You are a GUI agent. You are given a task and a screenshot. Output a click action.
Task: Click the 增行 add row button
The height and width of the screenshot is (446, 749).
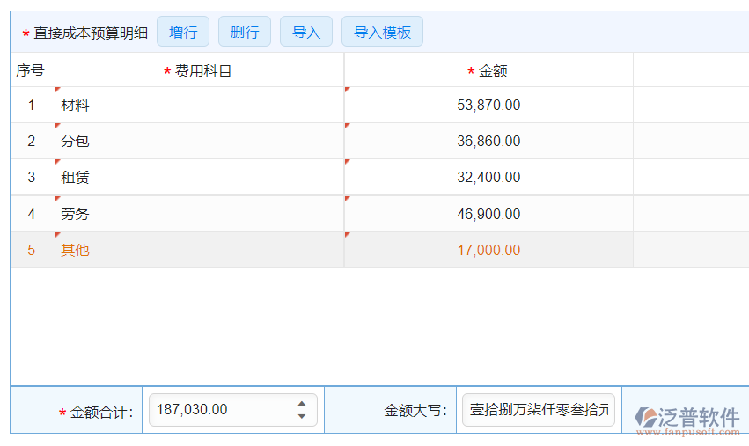(183, 33)
